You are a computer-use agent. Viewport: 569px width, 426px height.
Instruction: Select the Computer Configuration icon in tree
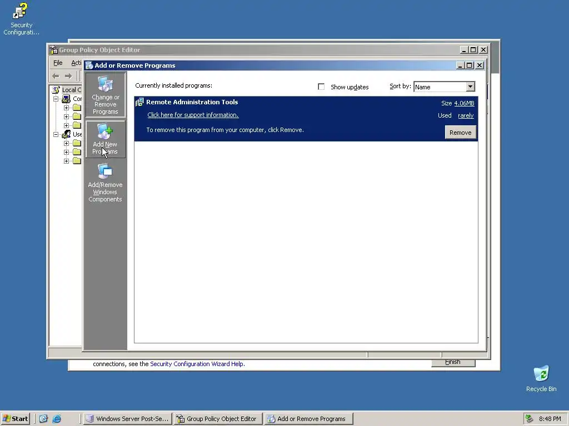click(x=66, y=99)
